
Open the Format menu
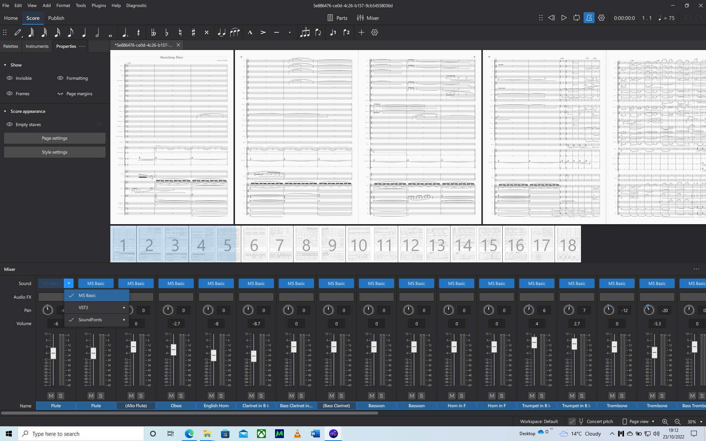[x=63, y=5]
